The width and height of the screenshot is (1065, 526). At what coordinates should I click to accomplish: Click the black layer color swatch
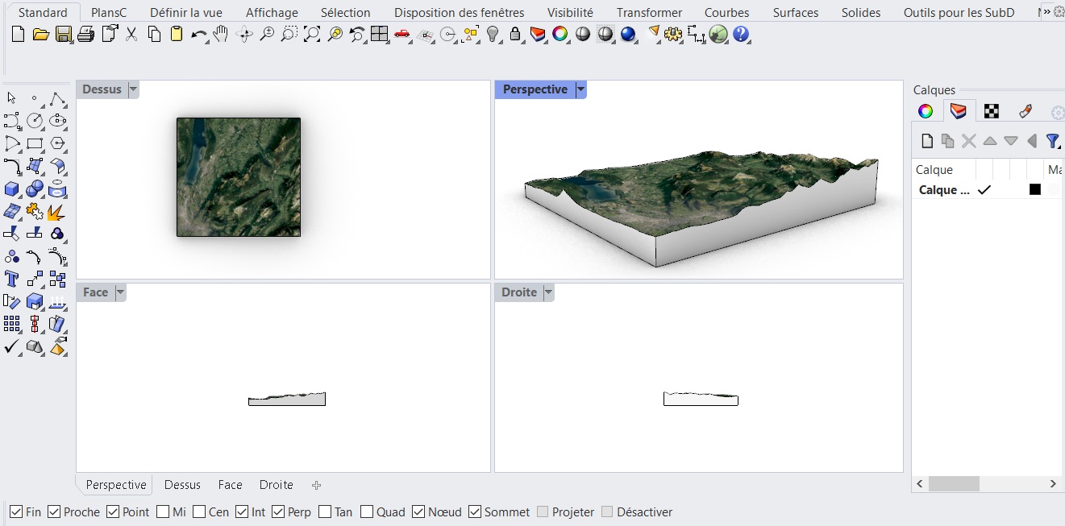click(1035, 190)
